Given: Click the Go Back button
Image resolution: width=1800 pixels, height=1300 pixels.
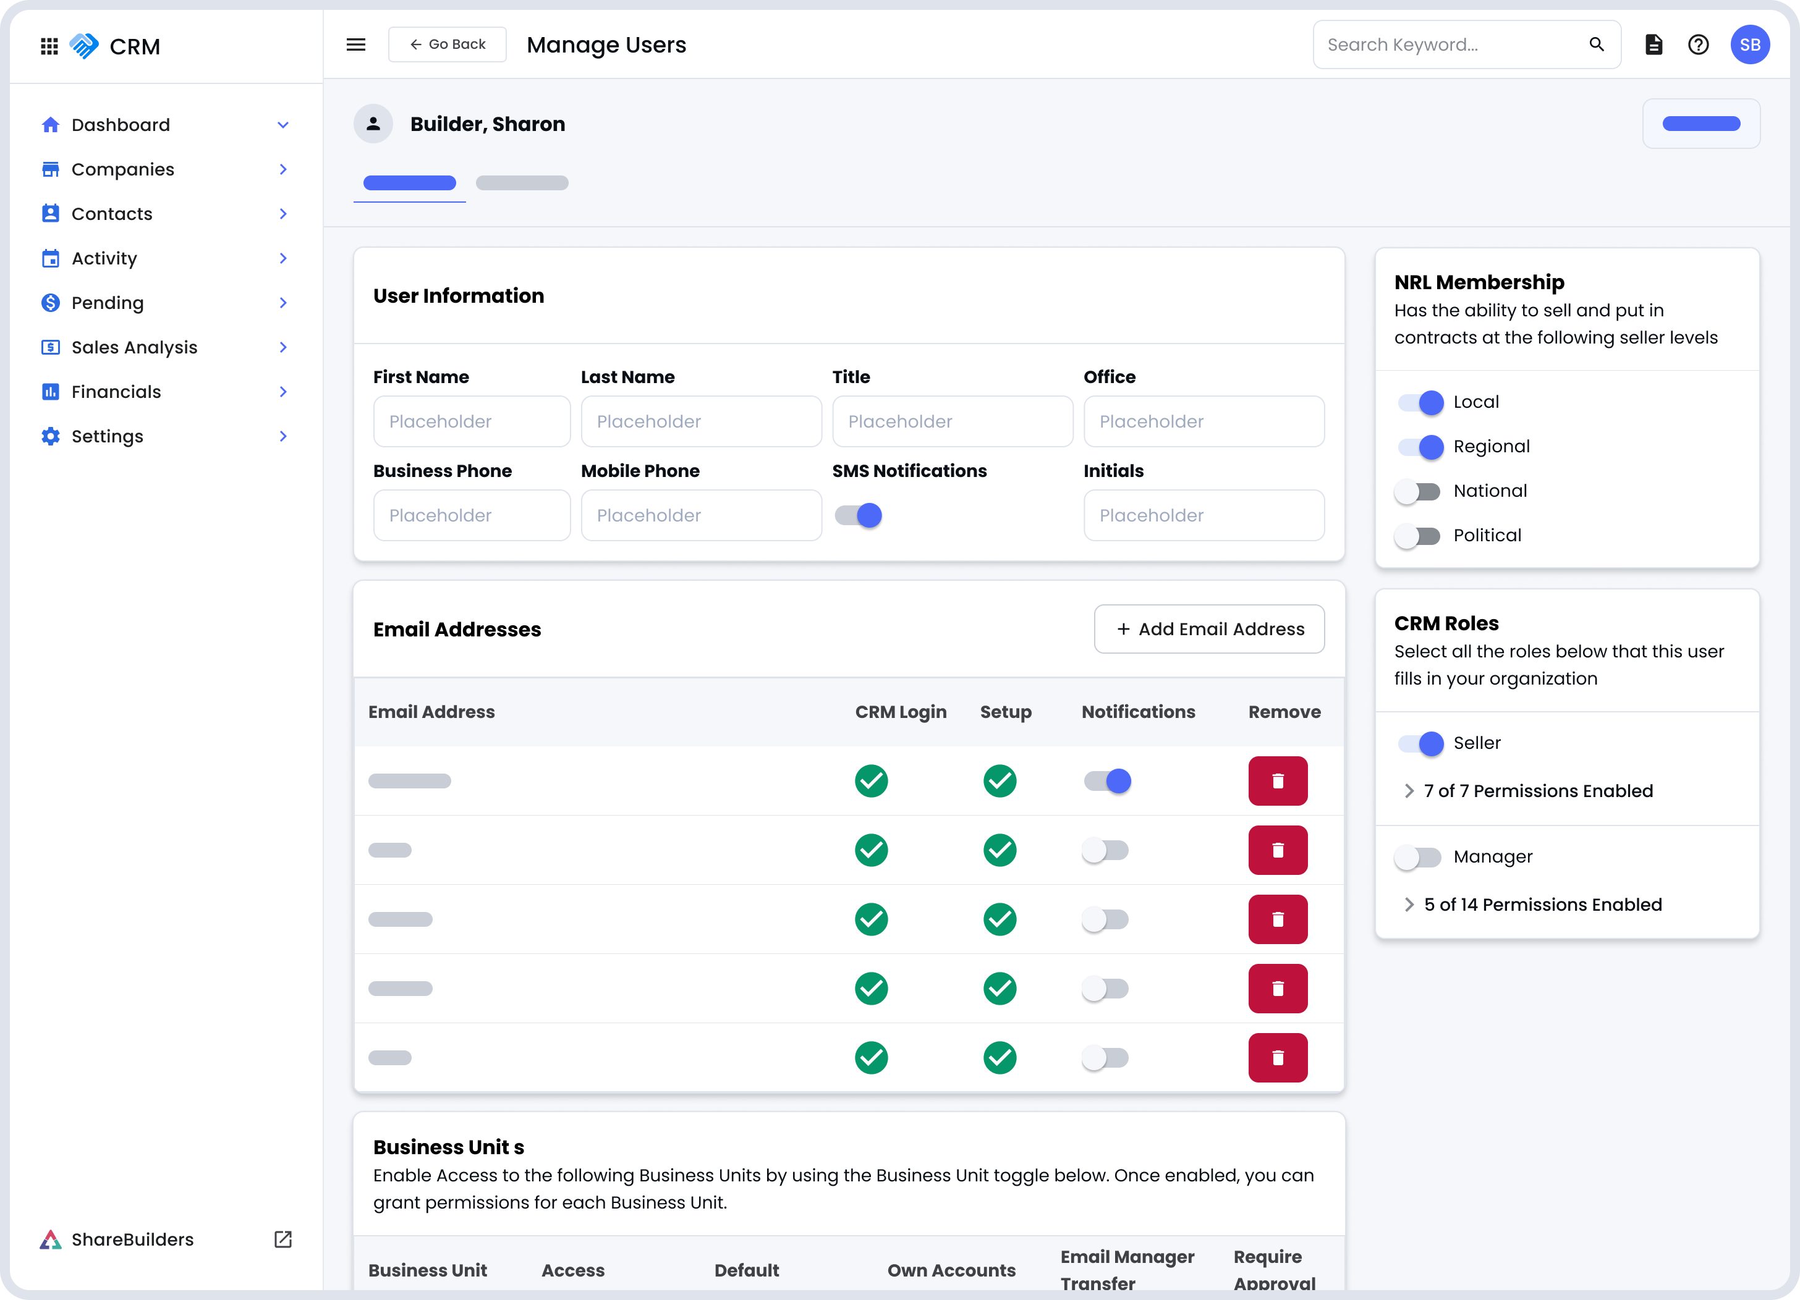Looking at the screenshot, I should click(447, 44).
